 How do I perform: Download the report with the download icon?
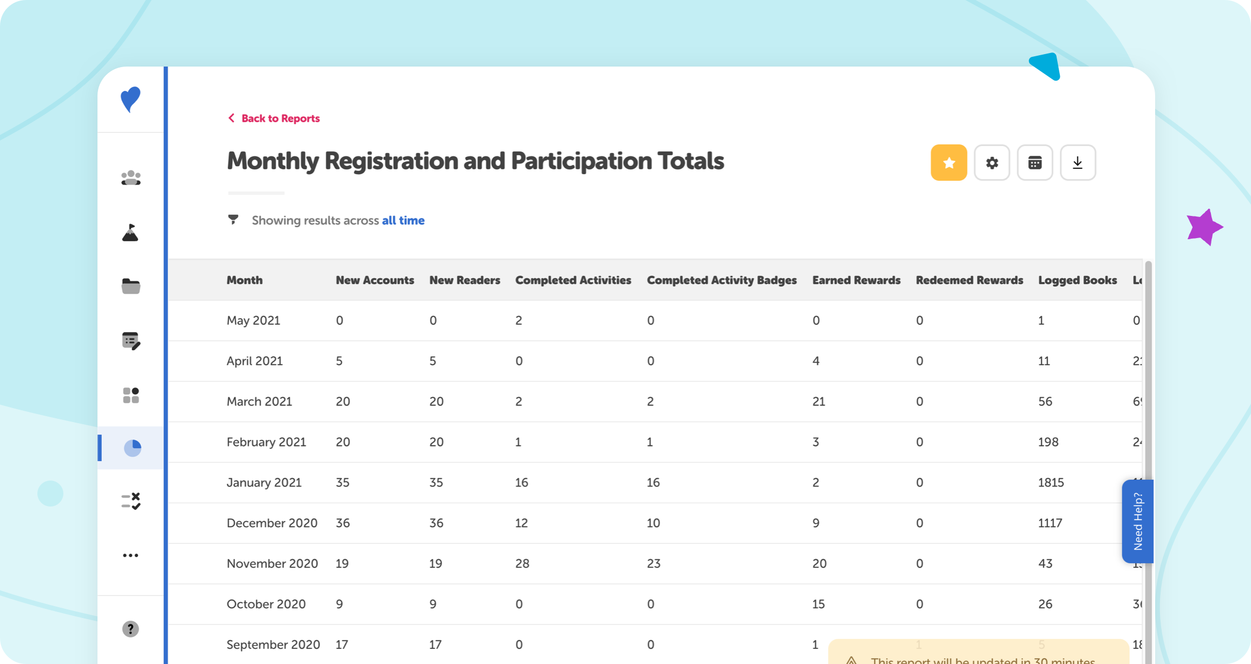[x=1078, y=162]
